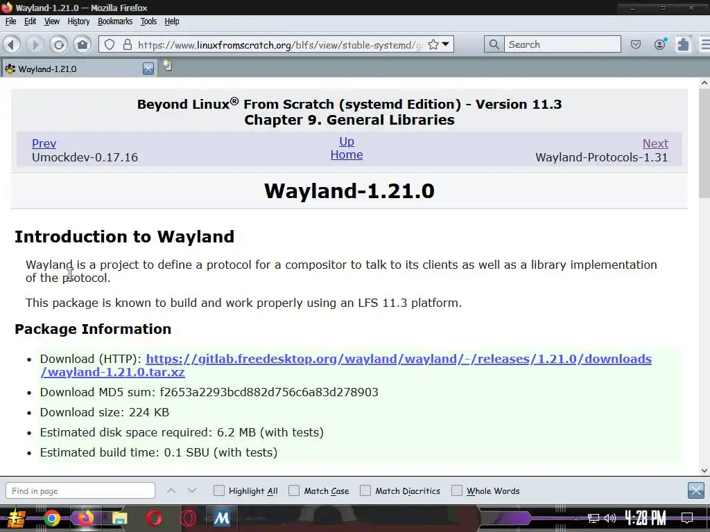Focus the toolbar Search field

tap(562, 44)
